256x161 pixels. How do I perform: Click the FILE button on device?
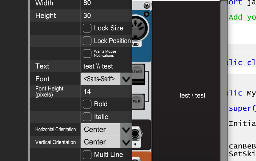[138, 102]
